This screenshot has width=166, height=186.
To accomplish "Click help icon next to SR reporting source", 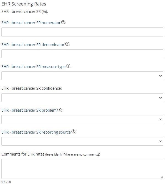I will coord(73,132).
